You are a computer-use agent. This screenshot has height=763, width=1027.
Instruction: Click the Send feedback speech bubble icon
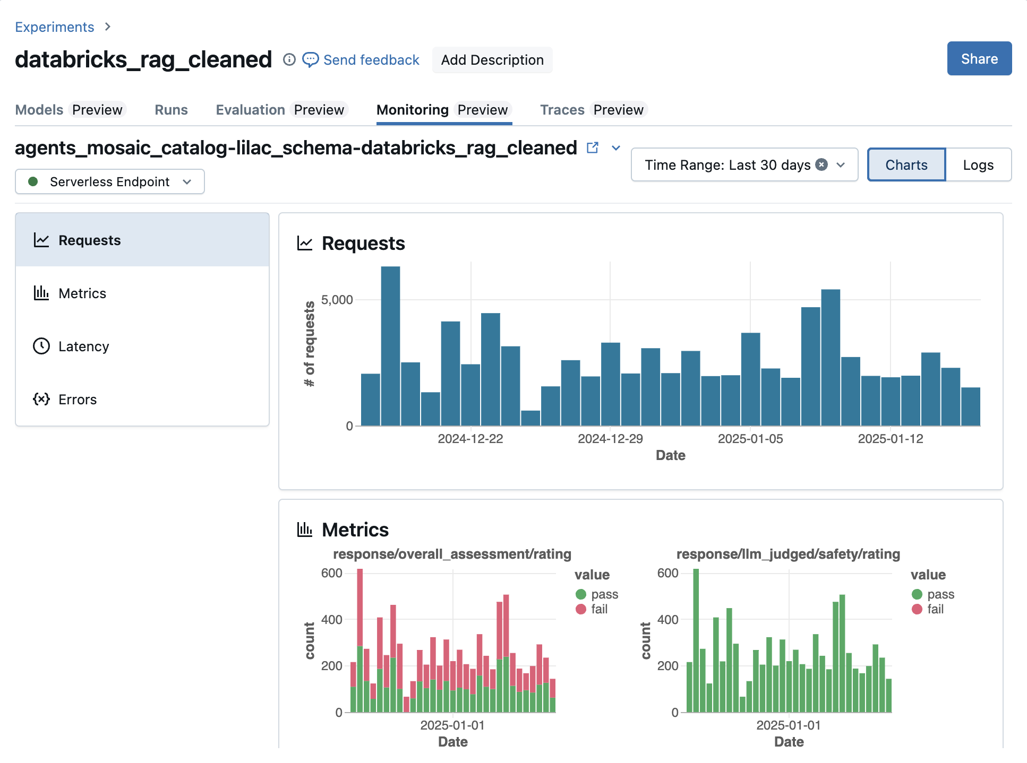pyautogui.click(x=310, y=59)
